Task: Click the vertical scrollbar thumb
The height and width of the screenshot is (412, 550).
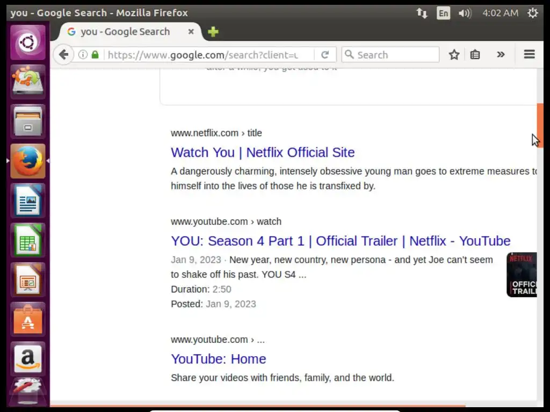Action: pos(540,125)
